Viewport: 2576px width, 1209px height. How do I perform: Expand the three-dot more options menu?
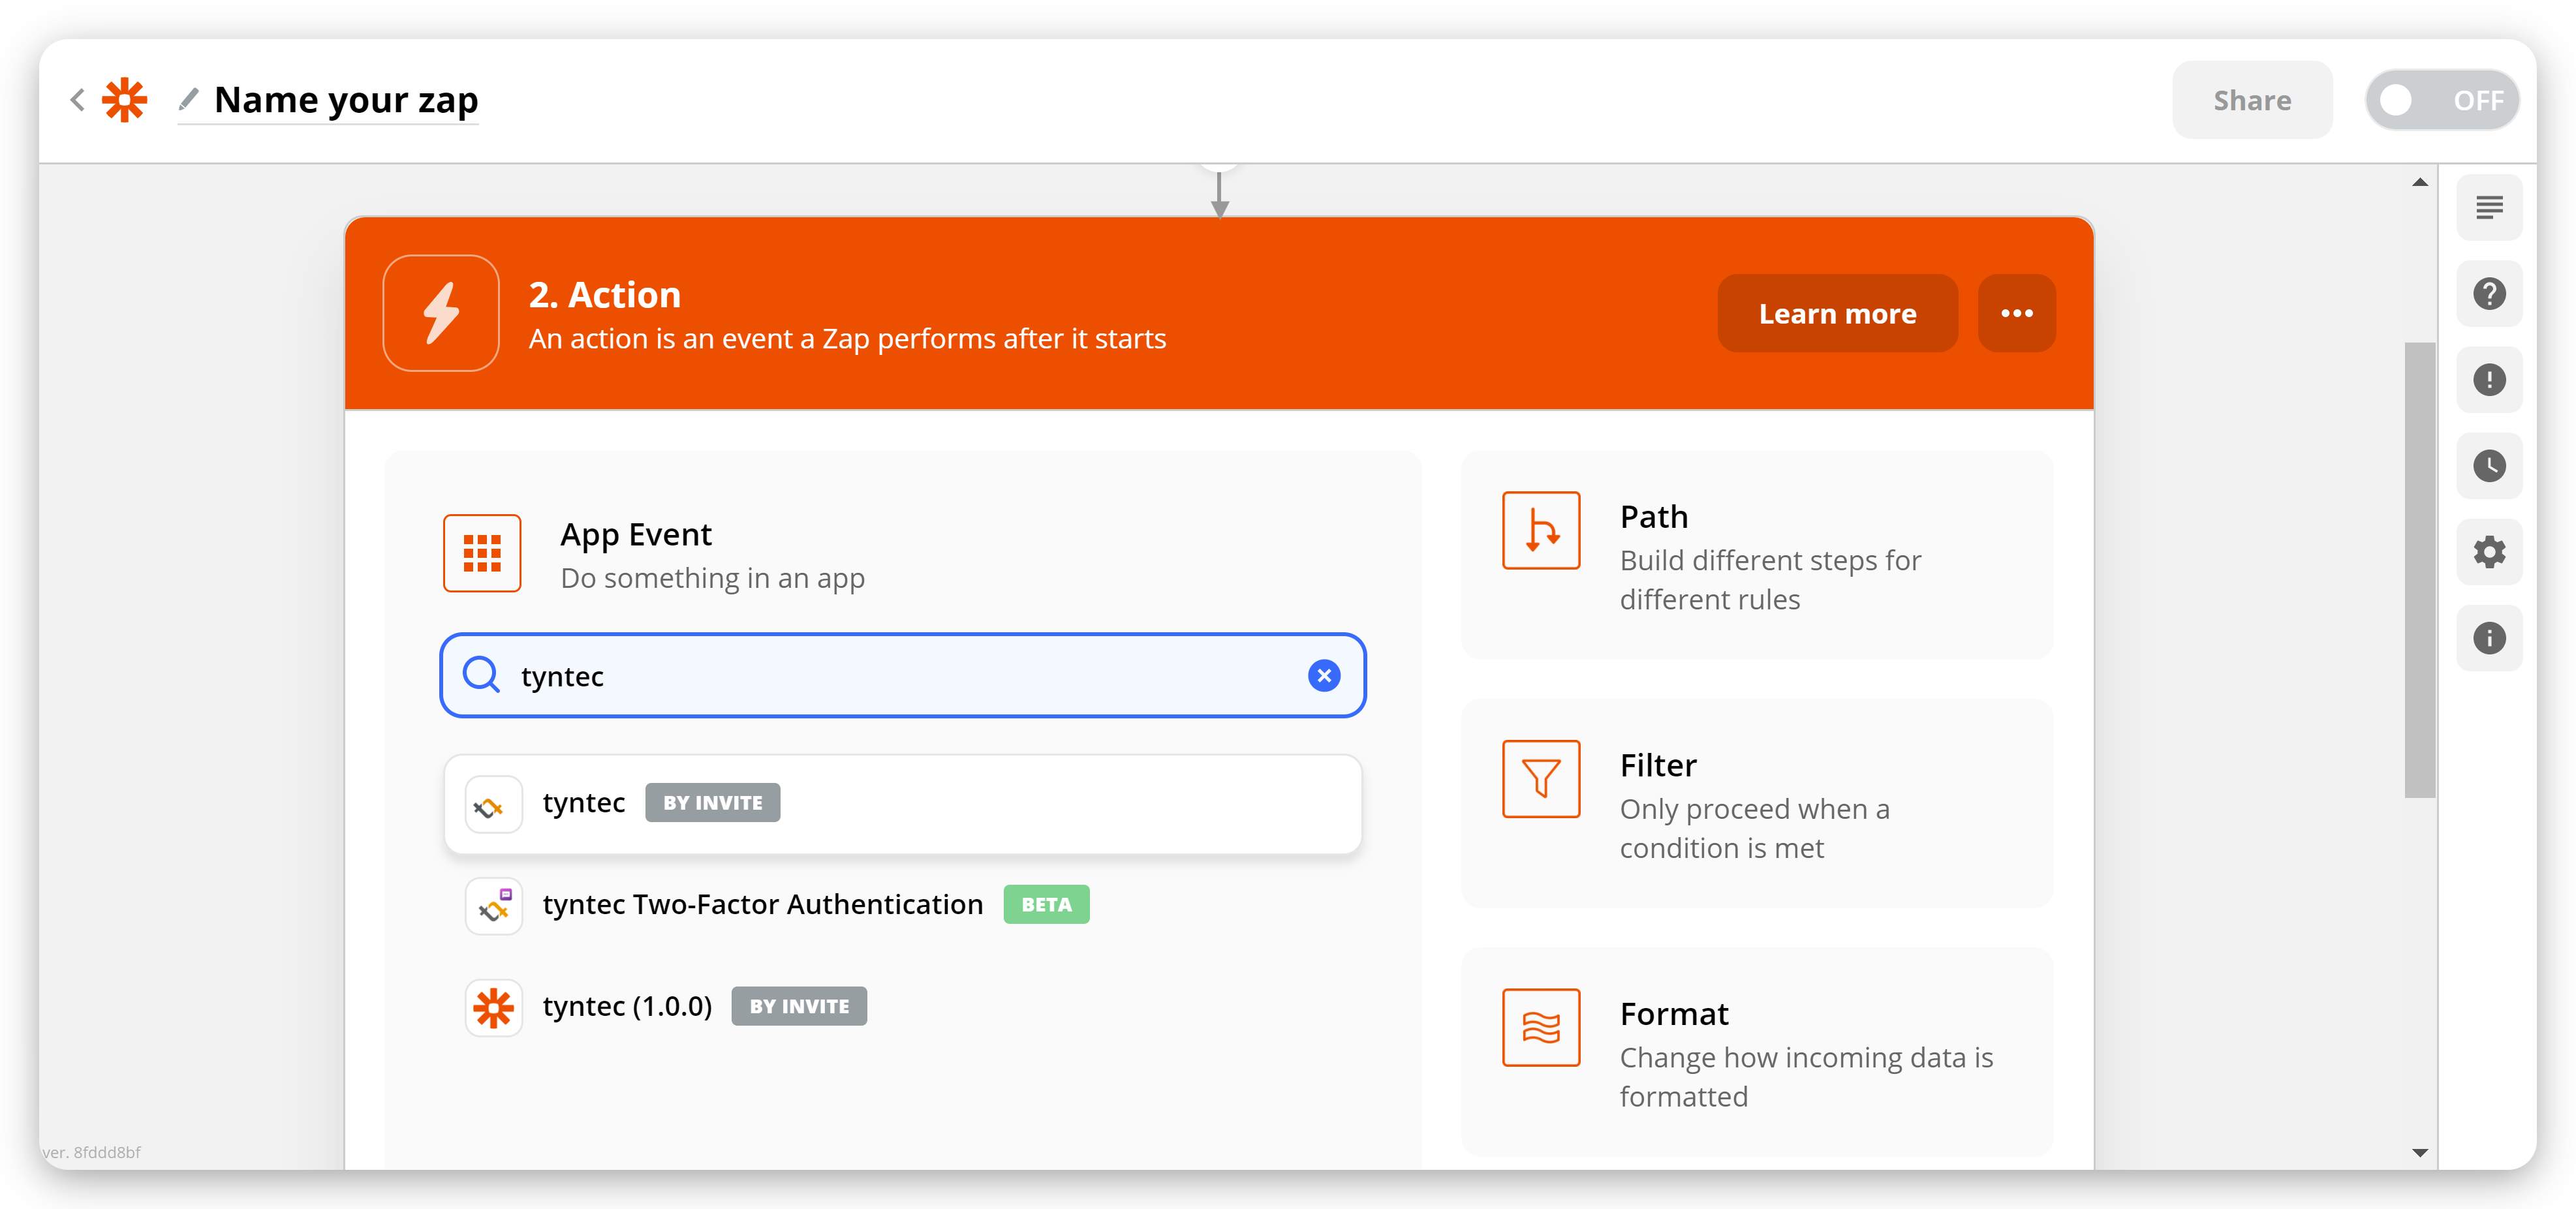point(2016,312)
